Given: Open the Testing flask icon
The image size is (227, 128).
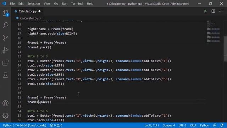Looking at the screenshot, I should click(x=6, y=75).
